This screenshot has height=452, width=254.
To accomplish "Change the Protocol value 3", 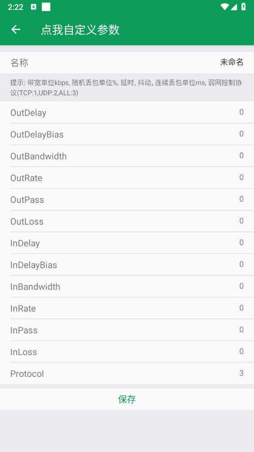I will point(241,373).
